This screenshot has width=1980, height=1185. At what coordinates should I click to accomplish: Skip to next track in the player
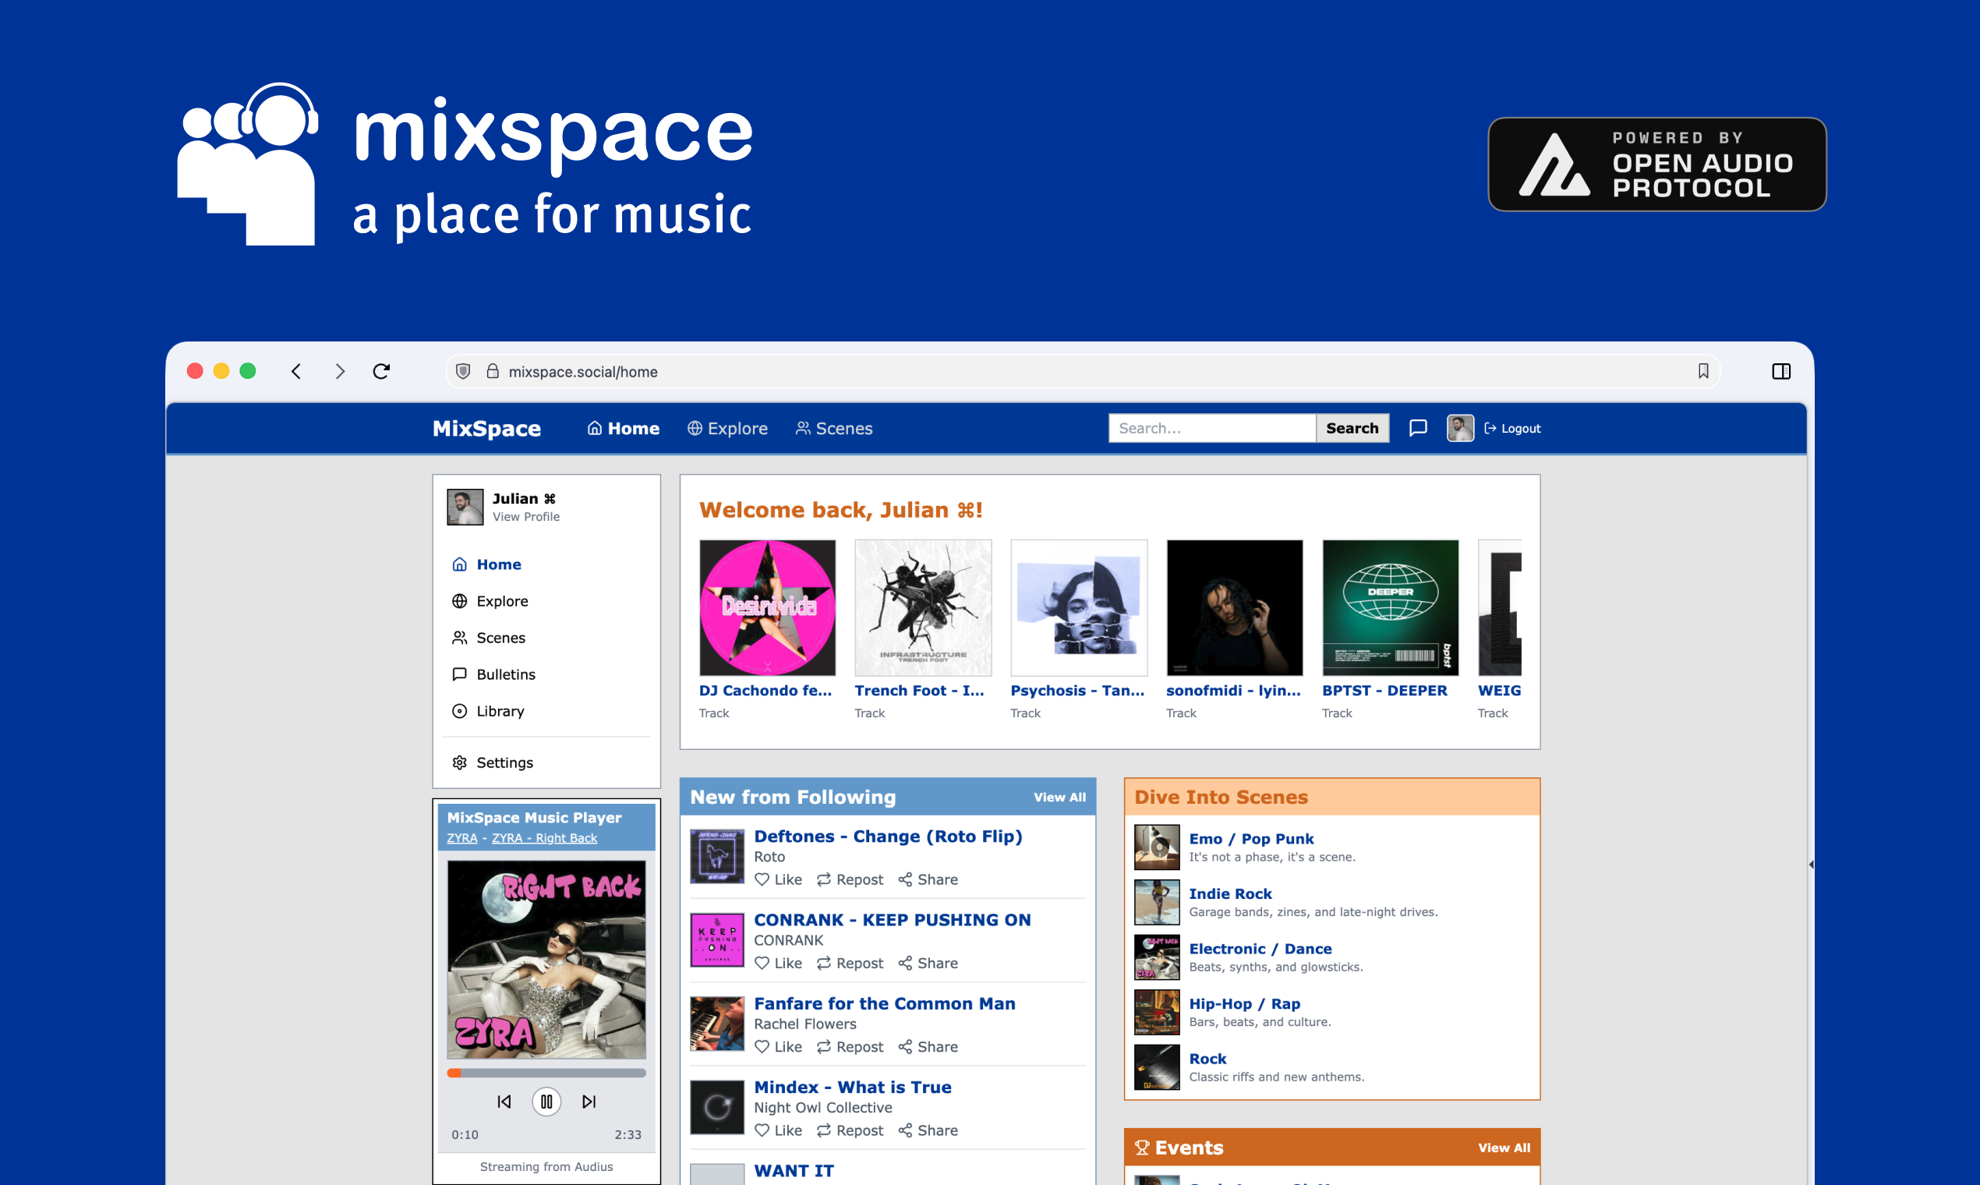pos(589,1102)
